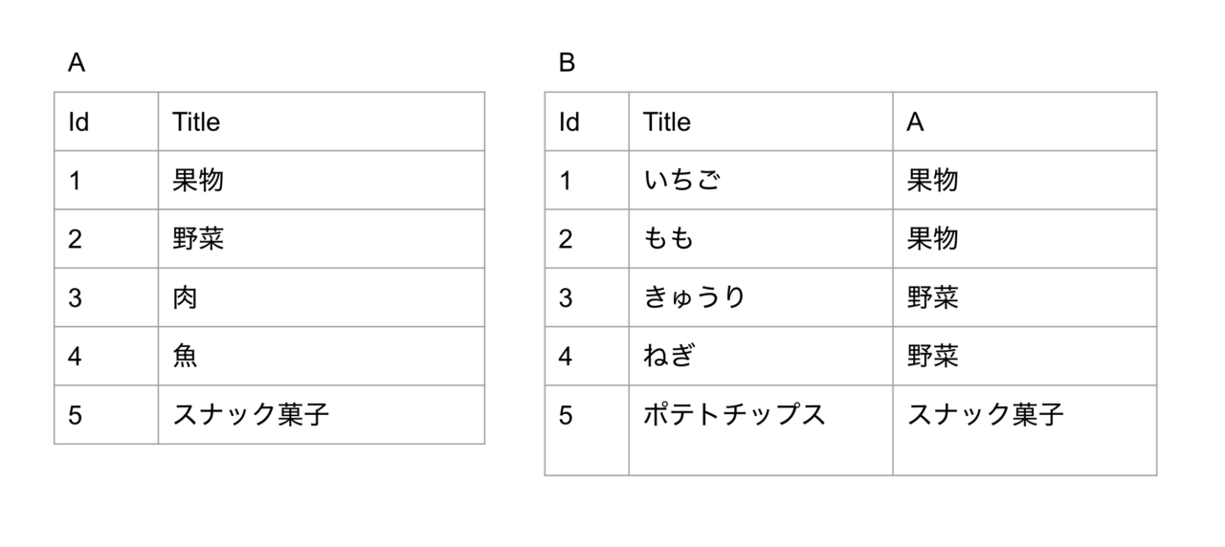Click the Id header of table B
Screen dimensions: 1225x547
(x=587, y=121)
